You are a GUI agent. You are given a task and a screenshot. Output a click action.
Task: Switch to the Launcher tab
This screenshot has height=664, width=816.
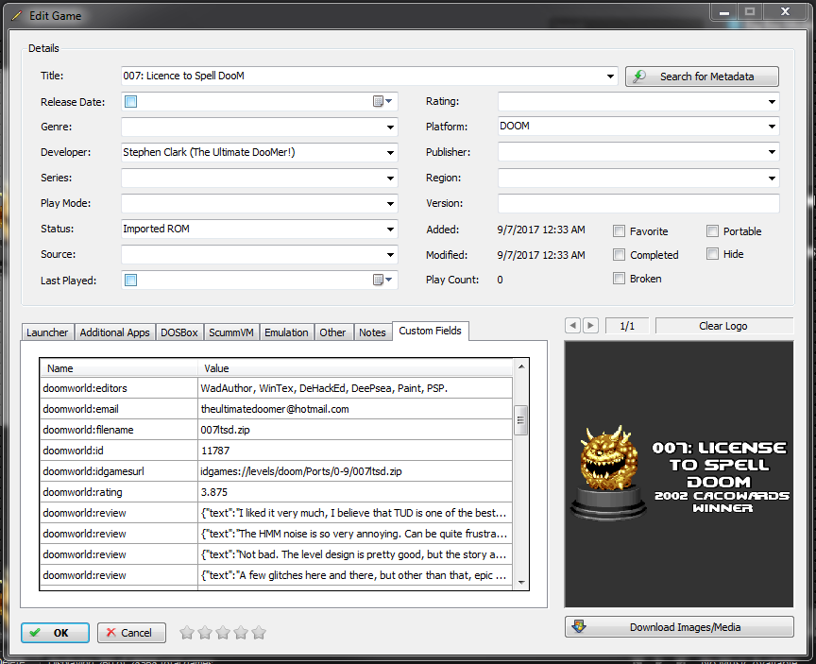tap(47, 332)
